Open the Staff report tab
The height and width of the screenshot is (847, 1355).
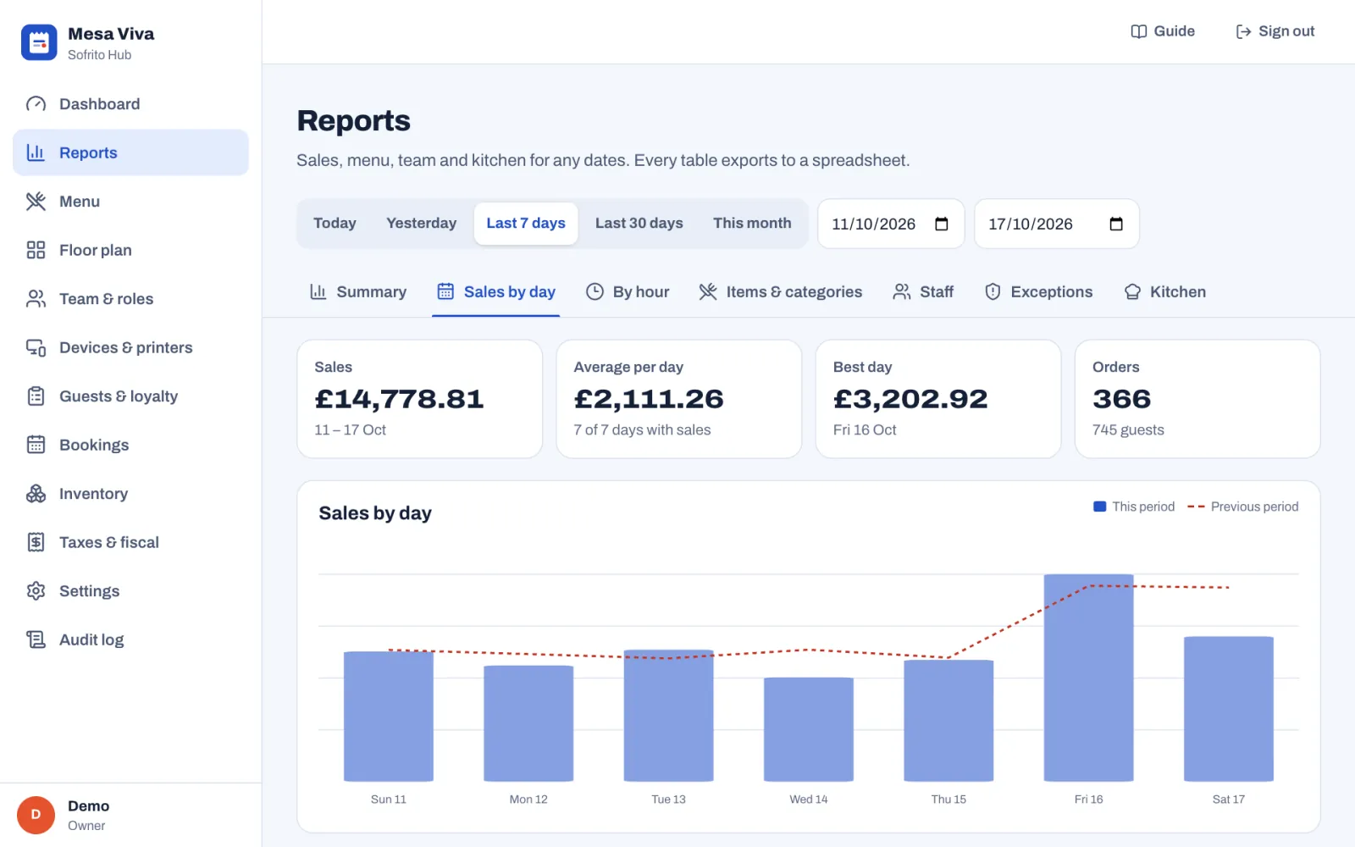coord(923,292)
